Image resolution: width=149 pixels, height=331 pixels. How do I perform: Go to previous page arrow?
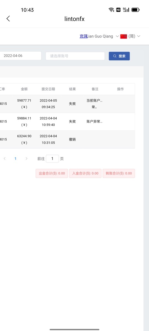click(5, 159)
